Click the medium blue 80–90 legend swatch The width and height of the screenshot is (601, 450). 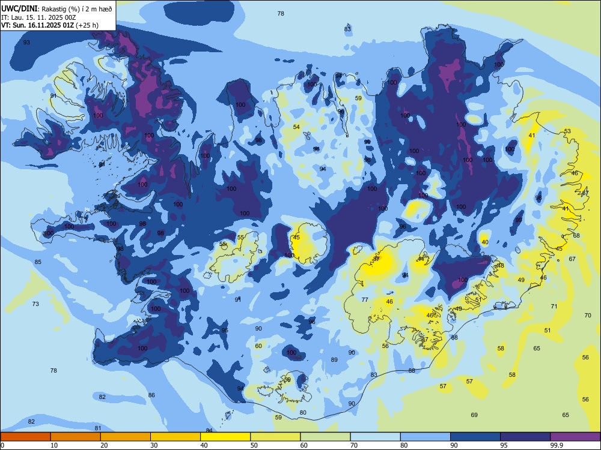coord(426,437)
